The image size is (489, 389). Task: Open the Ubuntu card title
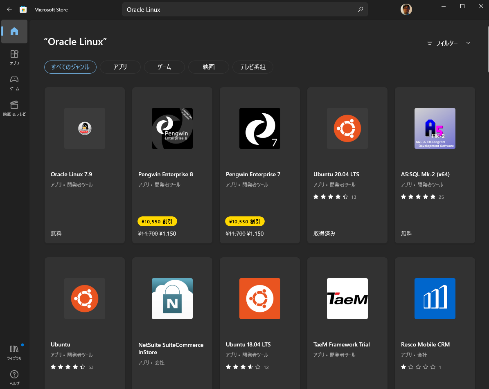click(61, 345)
